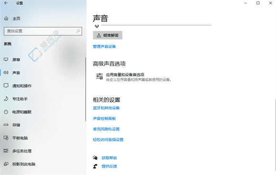Open 通知和操作 icon in sidebar

(6, 86)
